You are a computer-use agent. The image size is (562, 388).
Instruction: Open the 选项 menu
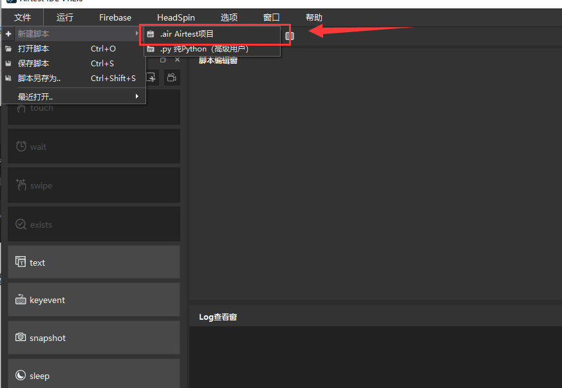(x=229, y=17)
